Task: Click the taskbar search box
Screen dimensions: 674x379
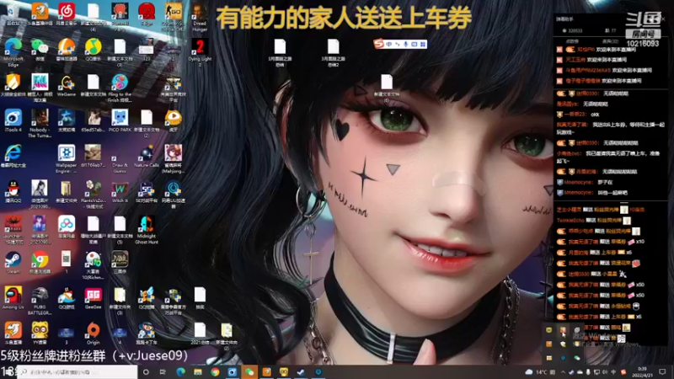Action: pyautogui.click(x=78, y=371)
